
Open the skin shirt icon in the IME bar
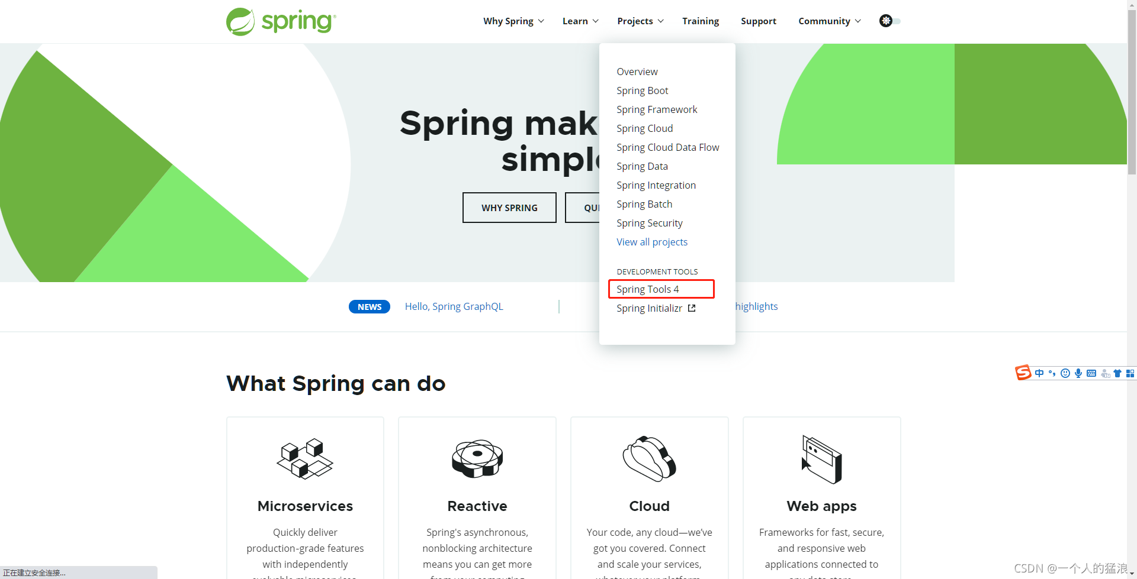[x=1117, y=373]
